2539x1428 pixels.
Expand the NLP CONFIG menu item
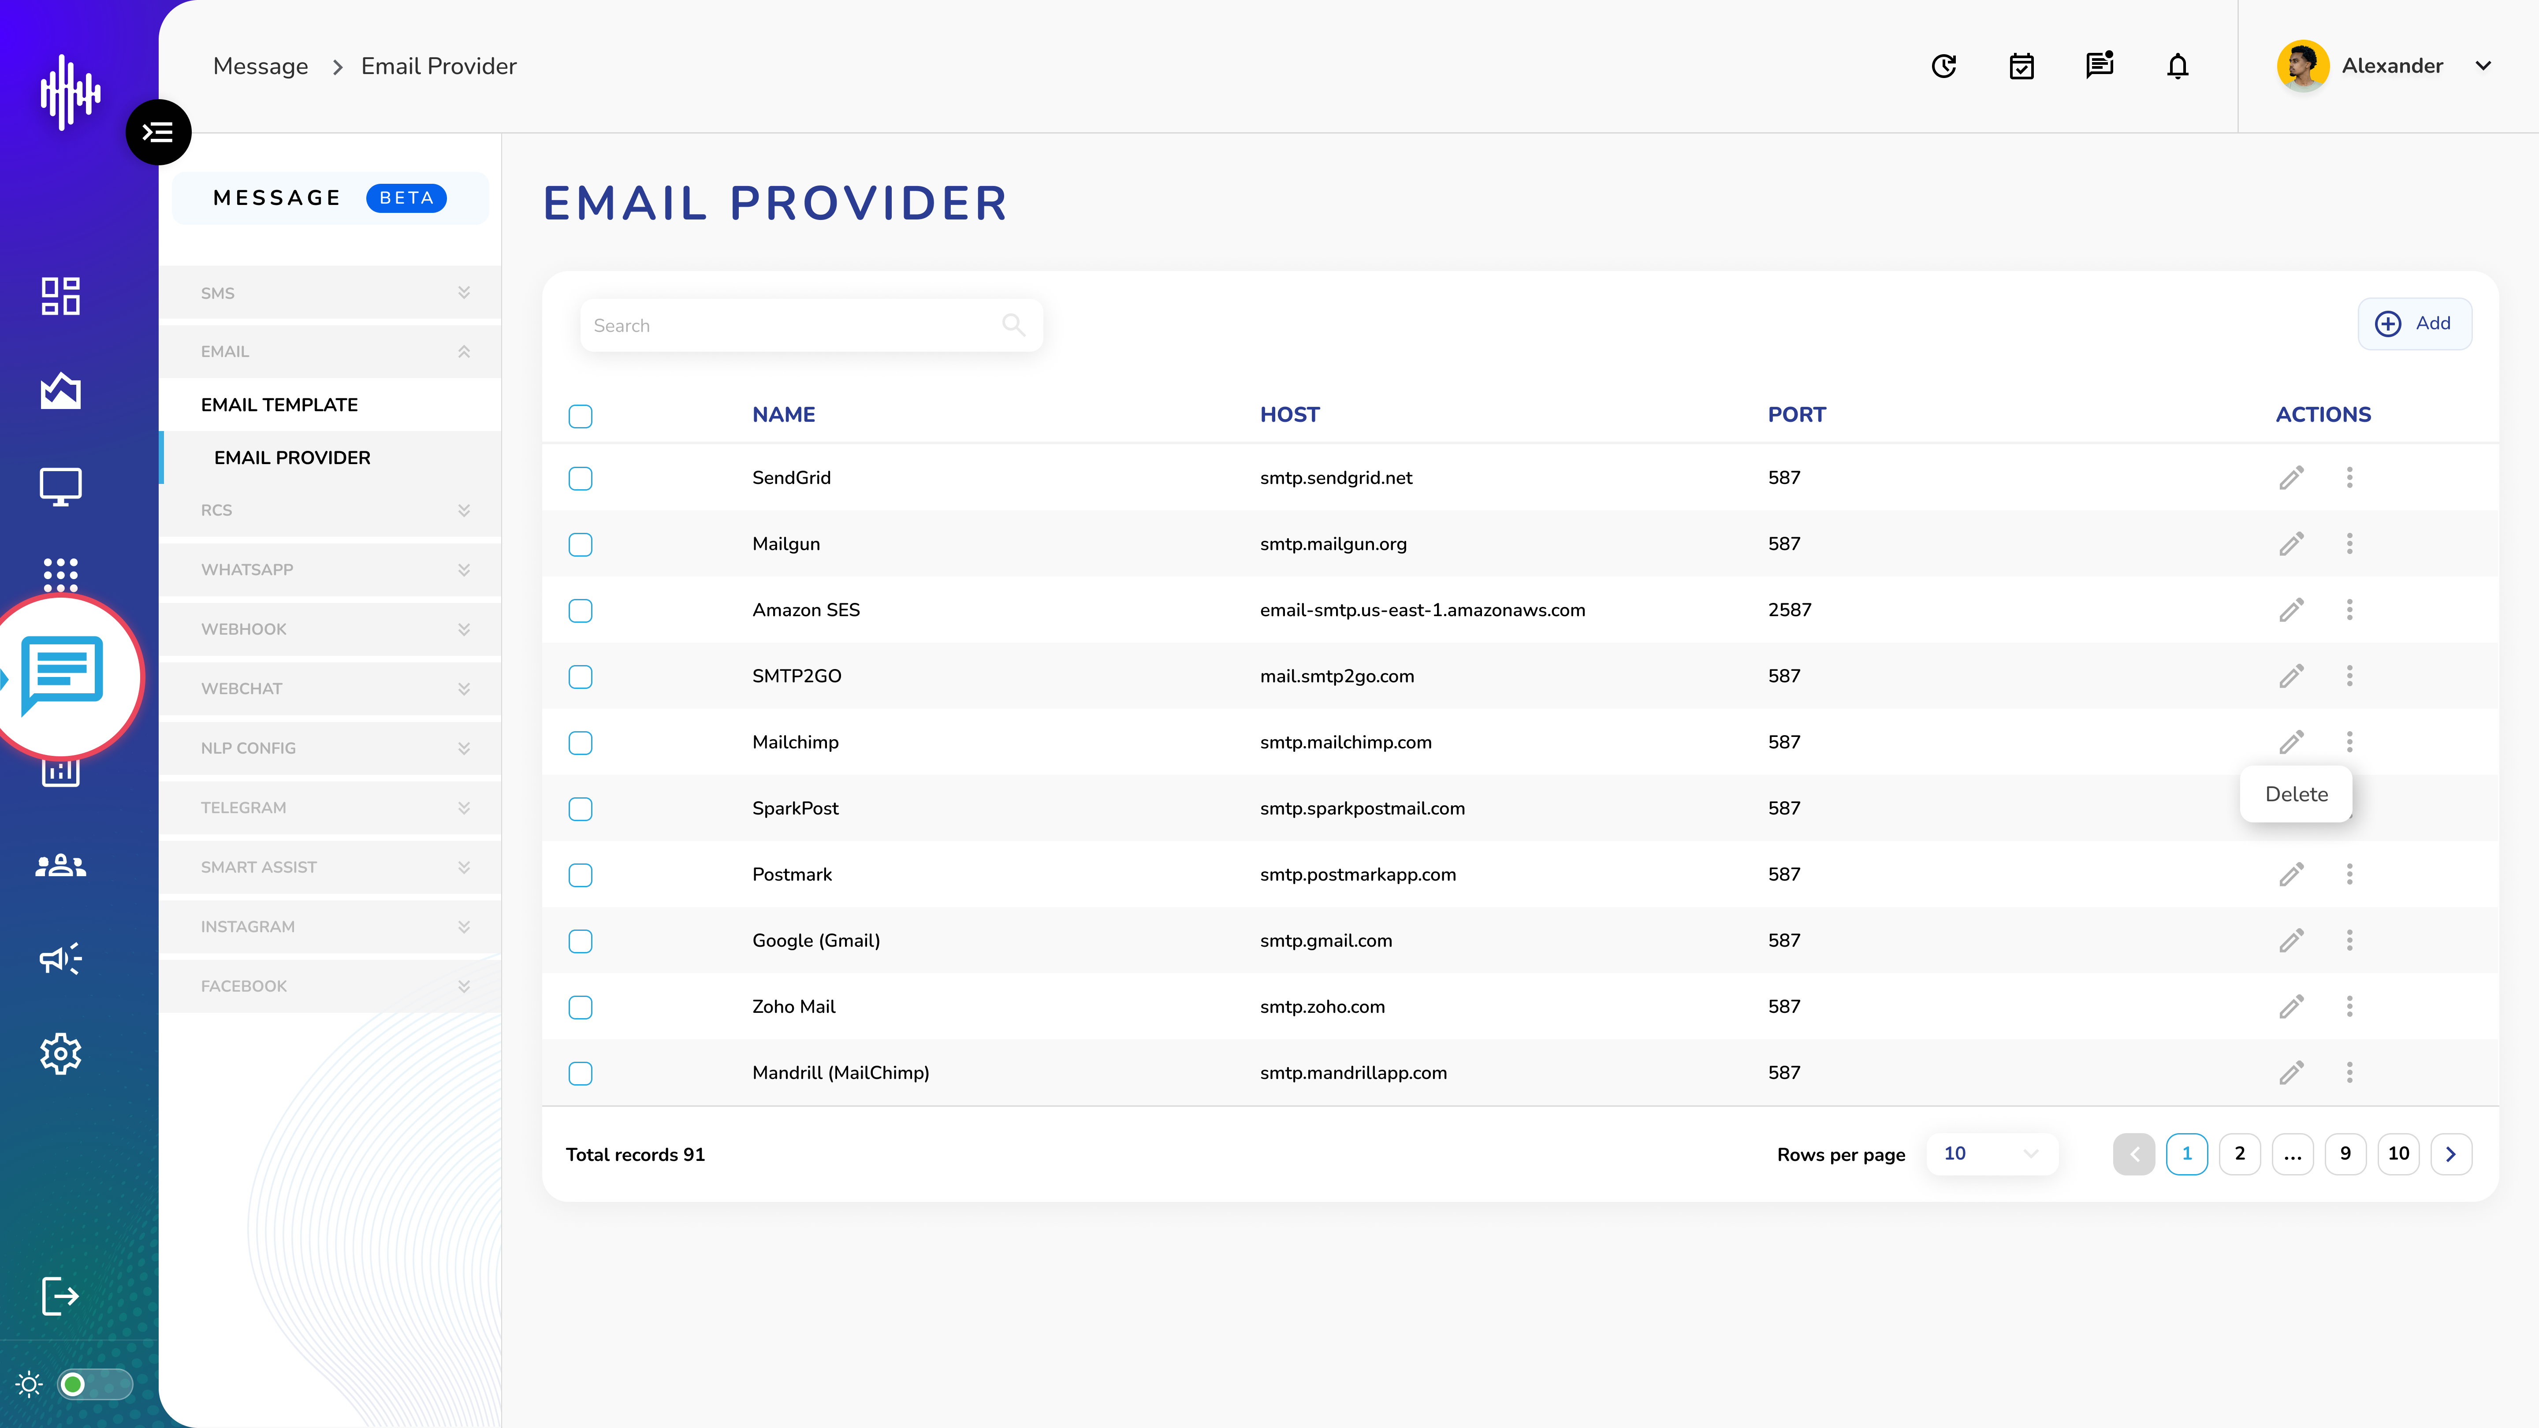(330, 748)
